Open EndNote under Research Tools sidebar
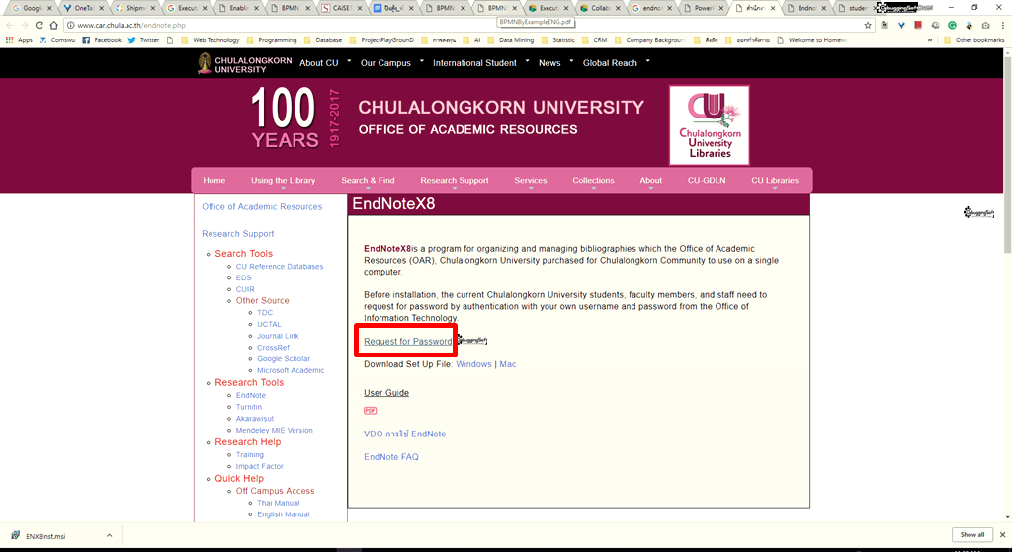This screenshot has height=552, width=1012. coord(250,395)
